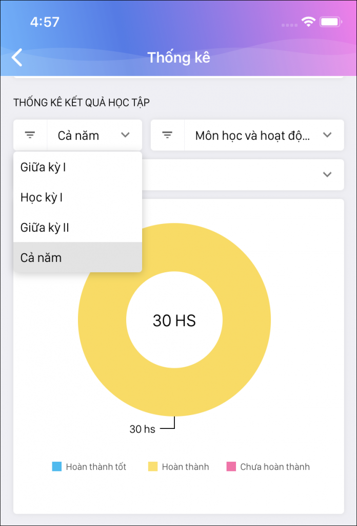
Task: Select Giữa kỳ II option
Action: (45, 228)
